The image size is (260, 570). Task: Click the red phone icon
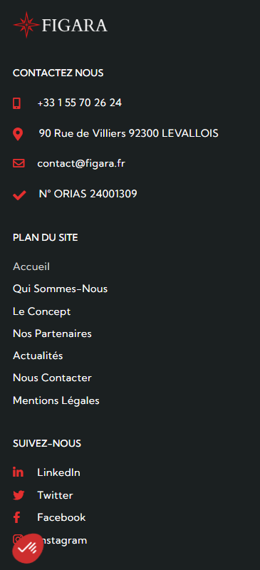16,103
